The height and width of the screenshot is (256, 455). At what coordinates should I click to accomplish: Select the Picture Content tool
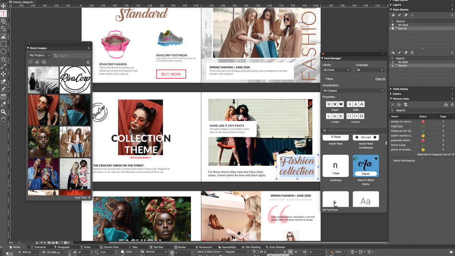(x=3, y=36)
